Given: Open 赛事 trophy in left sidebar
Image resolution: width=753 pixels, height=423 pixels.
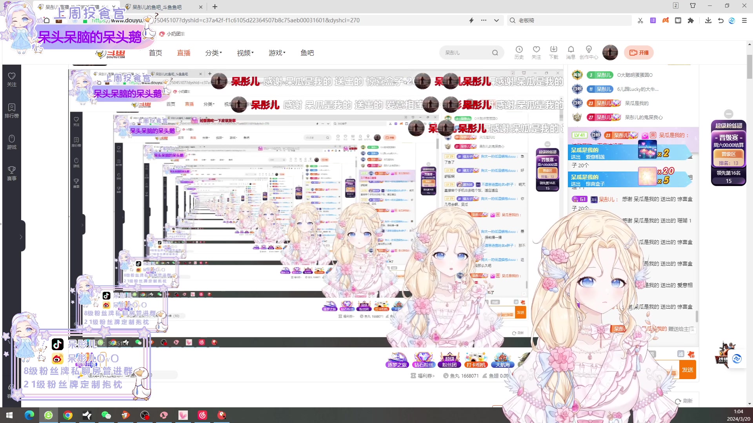Looking at the screenshot, I should [x=12, y=174].
